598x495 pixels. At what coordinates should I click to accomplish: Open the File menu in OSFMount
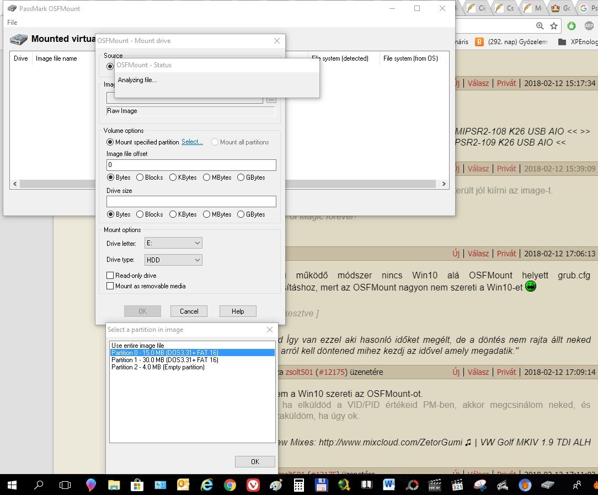point(12,23)
